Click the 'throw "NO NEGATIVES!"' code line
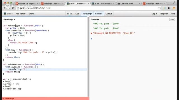Image resolution: width=179 pixels, height=100 pixels. [x=23, y=42]
